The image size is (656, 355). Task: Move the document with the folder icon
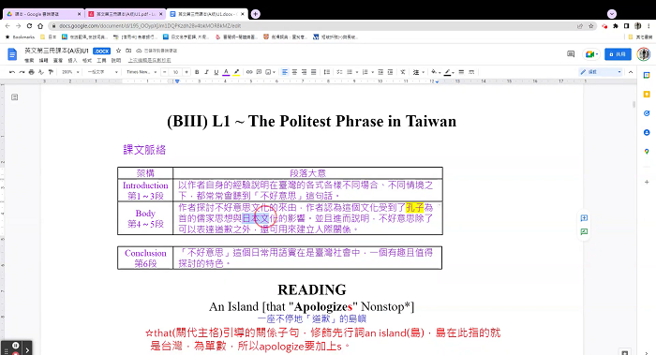click(x=128, y=51)
